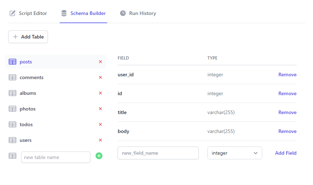The height and width of the screenshot is (185, 313).
Task: Select the albums table in the list
Action: 28,93
